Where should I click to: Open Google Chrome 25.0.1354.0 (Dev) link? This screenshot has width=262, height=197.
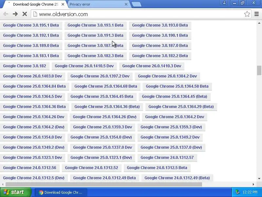pyautogui.click(x=101, y=137)
